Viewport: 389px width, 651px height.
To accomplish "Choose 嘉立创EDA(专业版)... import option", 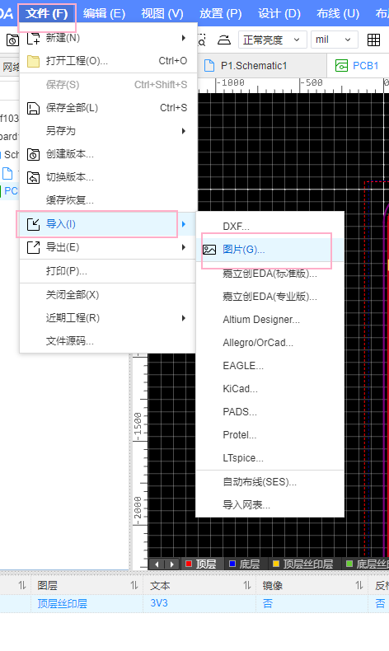I will (269, 297).
